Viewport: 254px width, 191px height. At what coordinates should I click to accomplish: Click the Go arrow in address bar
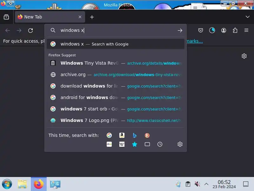[180, 30]
